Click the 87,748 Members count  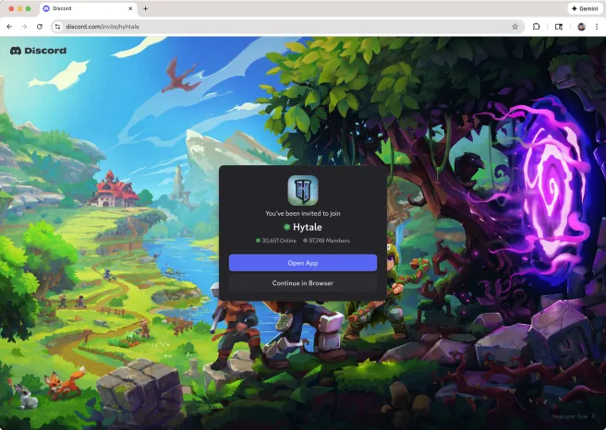(327, 241)
